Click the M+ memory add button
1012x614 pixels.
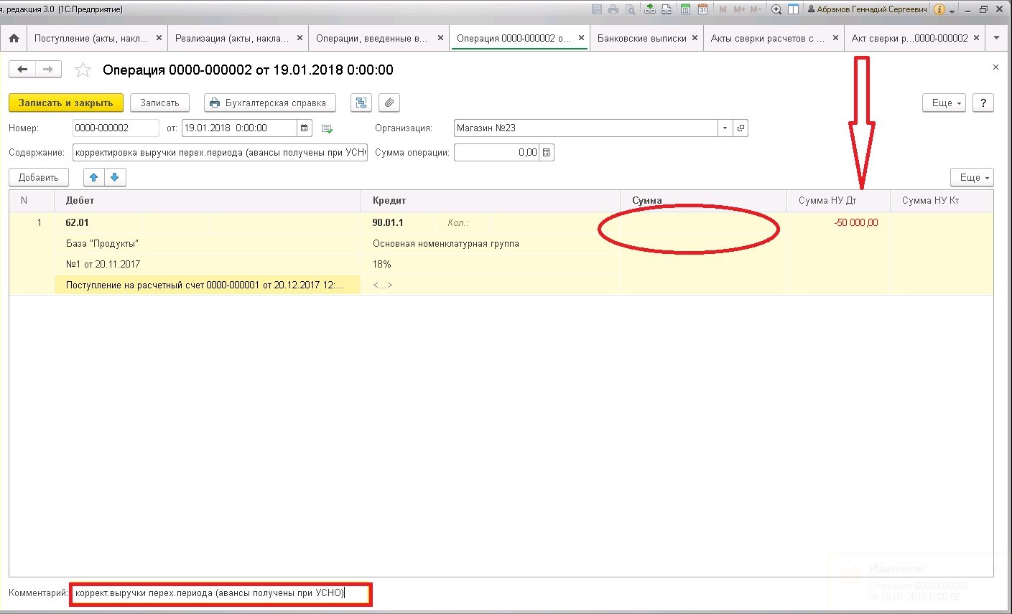pyautogui.click(x=739, y=9)
